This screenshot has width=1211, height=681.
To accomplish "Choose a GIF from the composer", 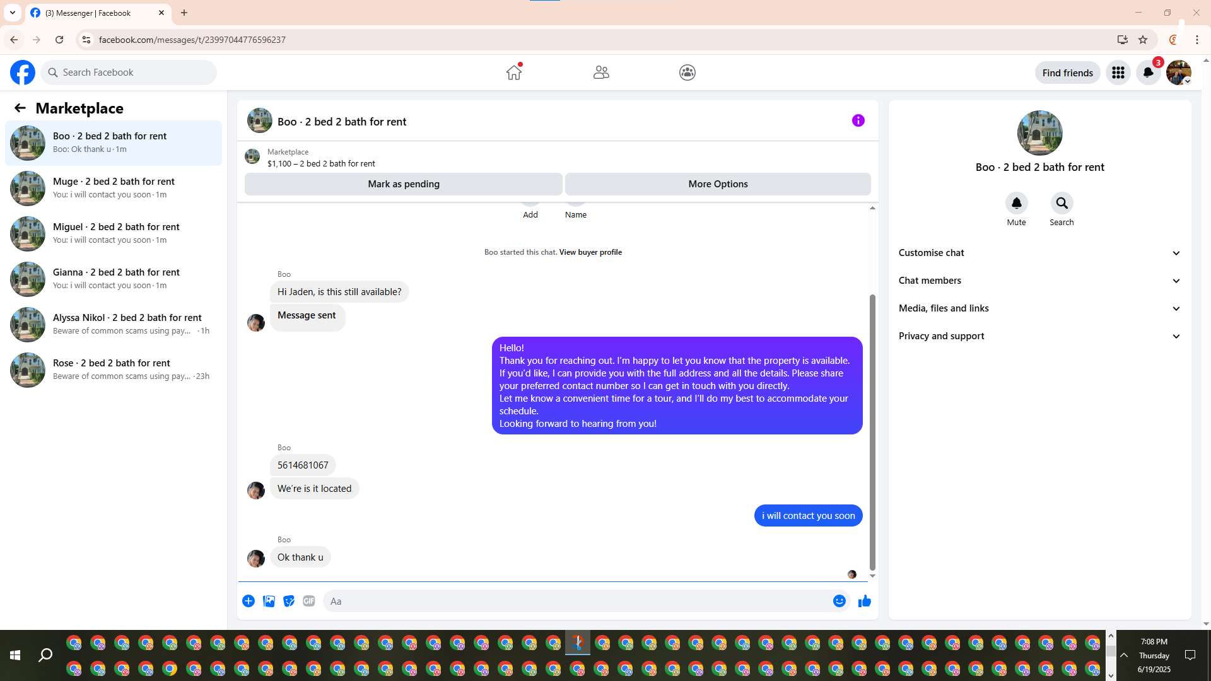I will click(x=309, y=601).
